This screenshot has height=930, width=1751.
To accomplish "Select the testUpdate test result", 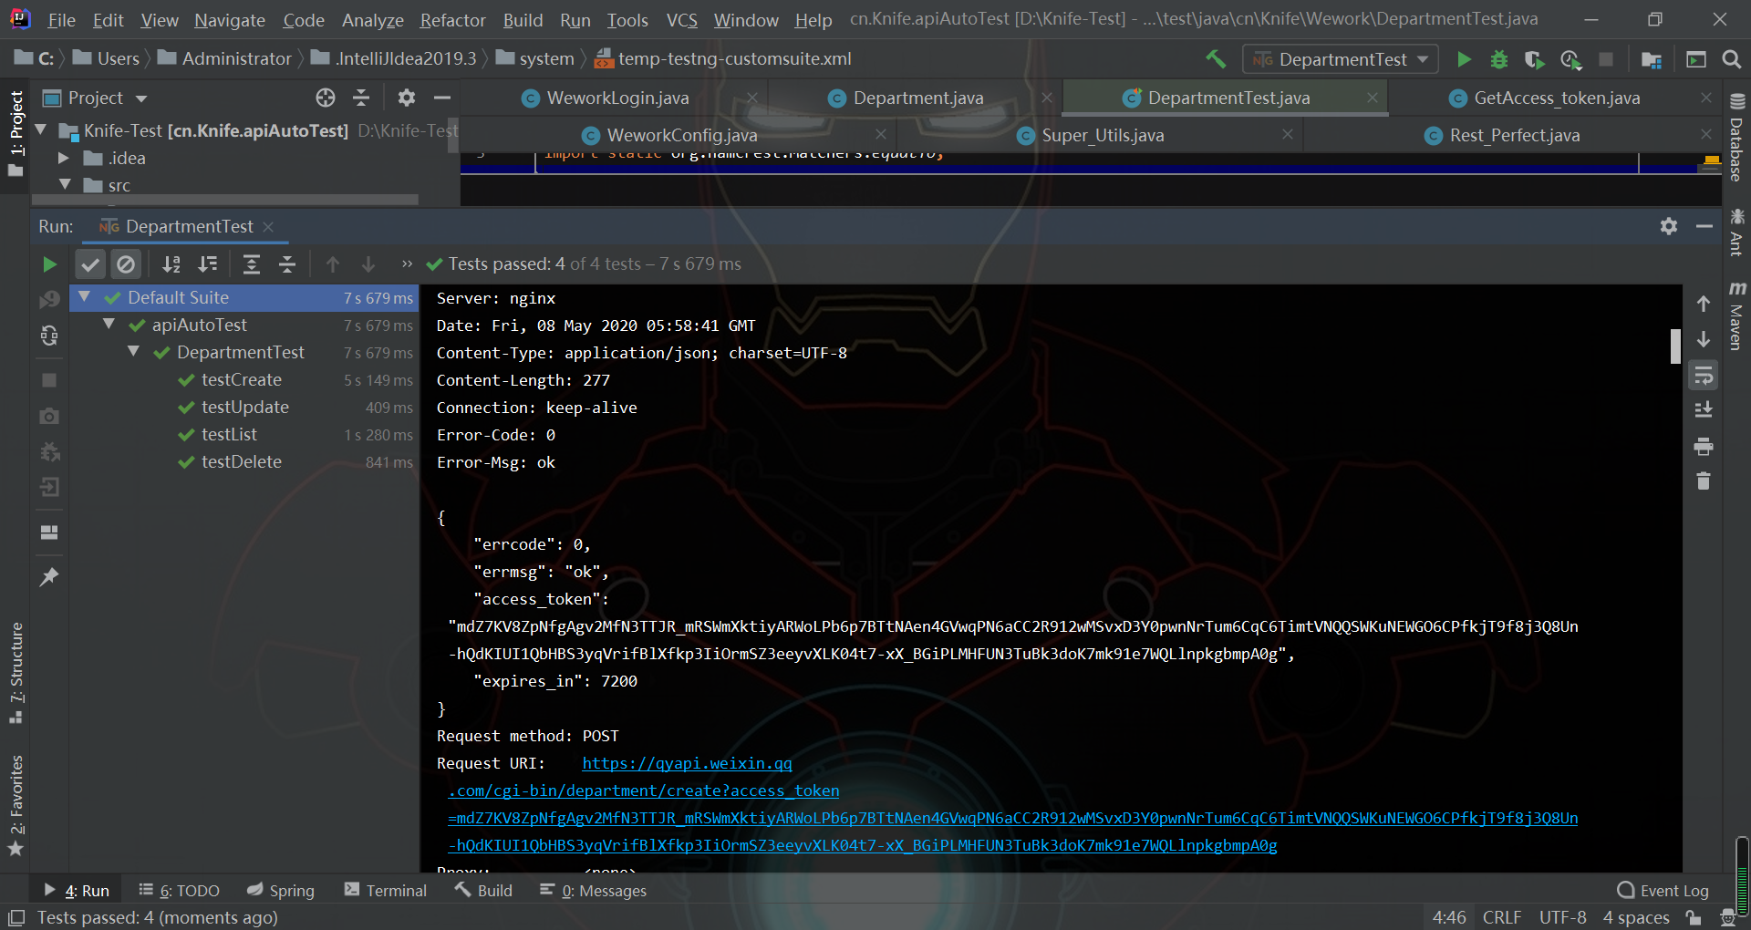I will [244, 407].
